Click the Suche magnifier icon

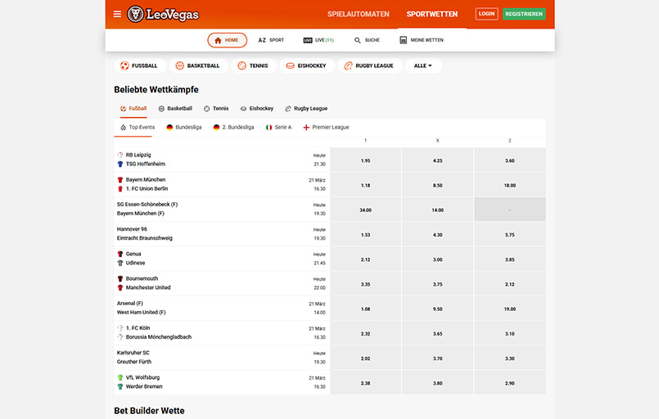coord(357,40)
